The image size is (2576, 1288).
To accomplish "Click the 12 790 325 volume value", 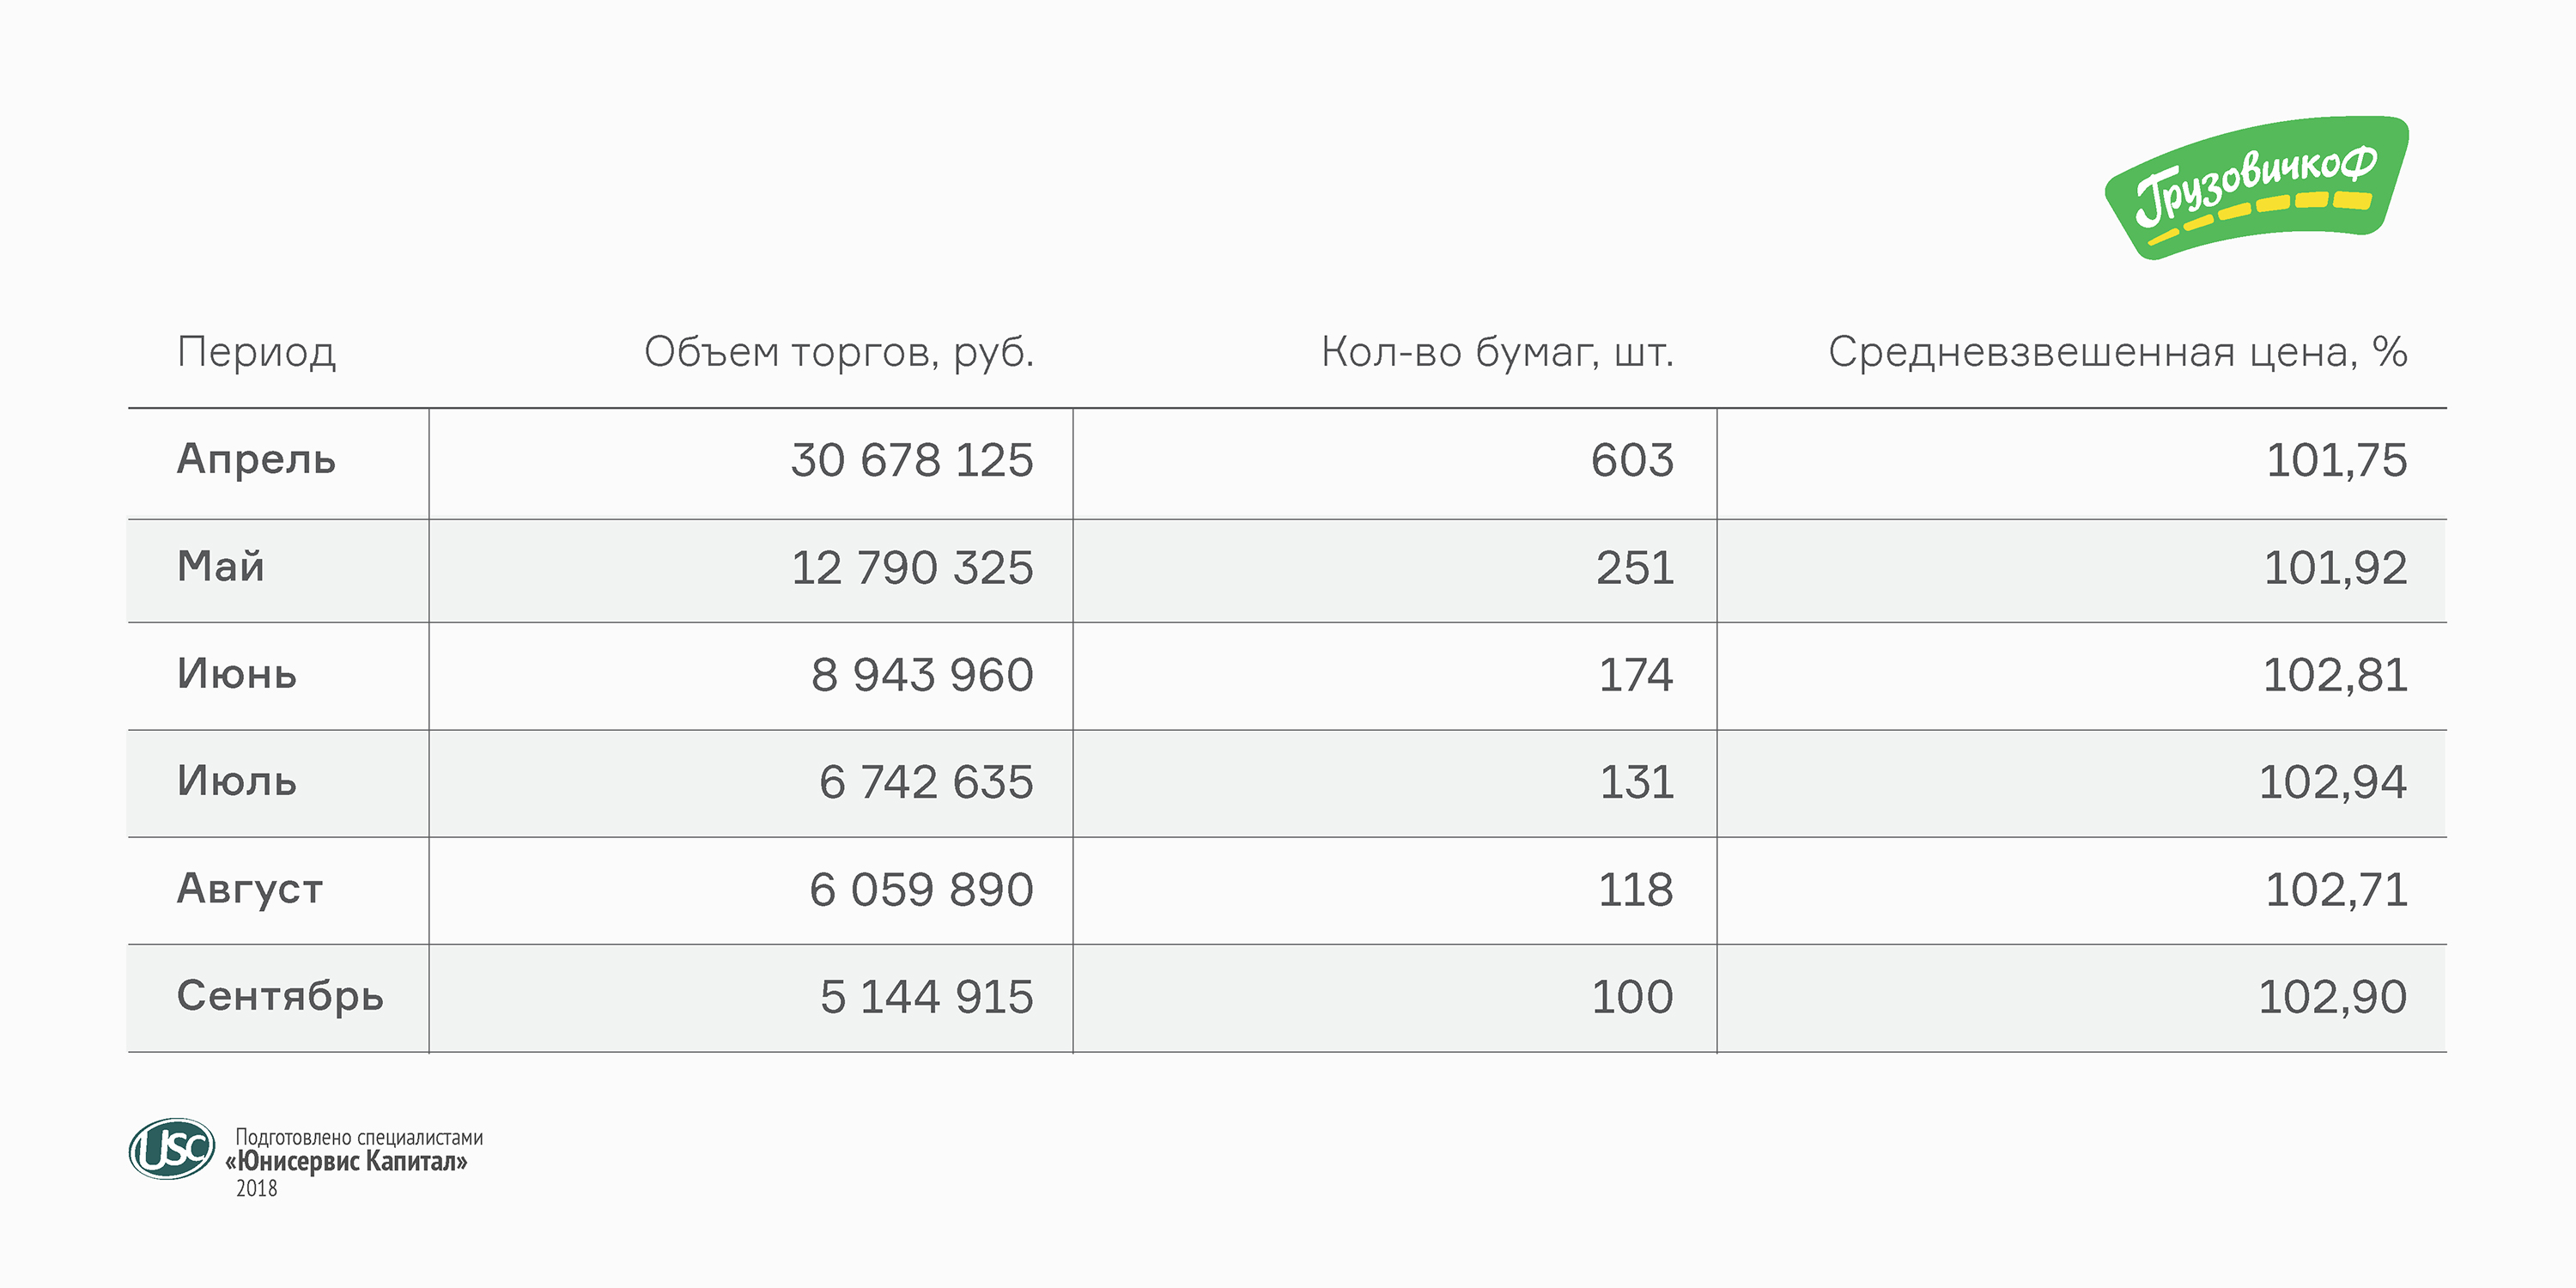I will (911, 568).
